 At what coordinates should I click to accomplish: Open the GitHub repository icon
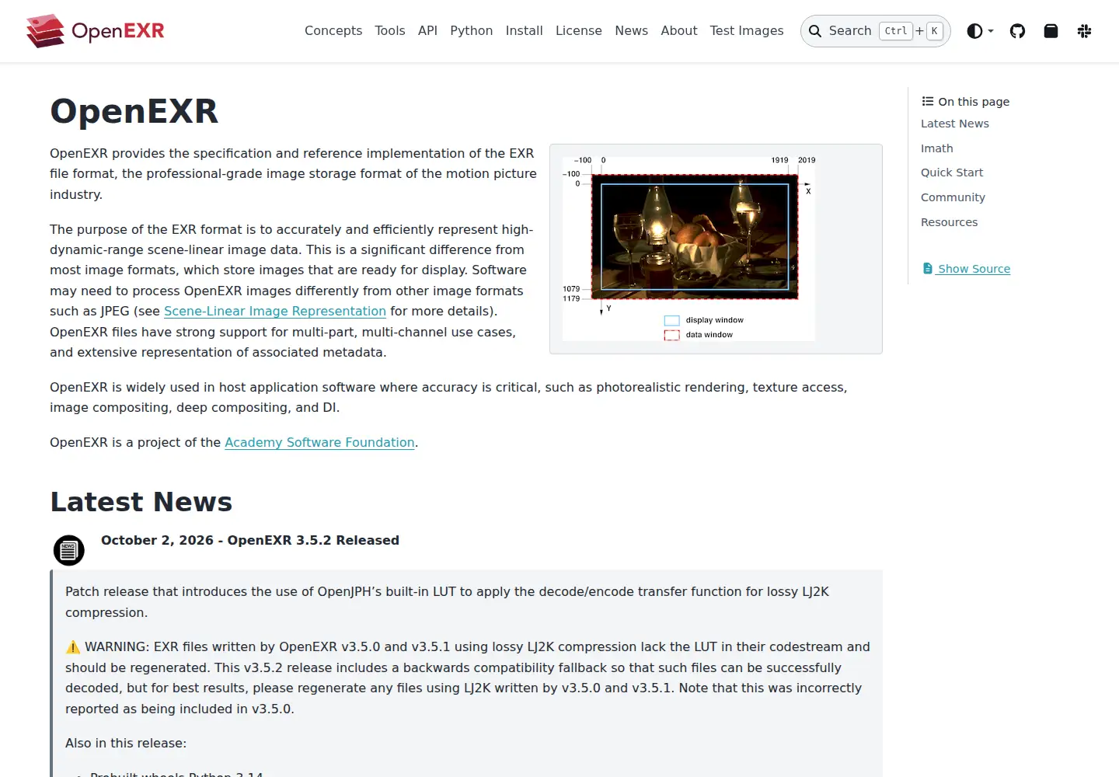1017,31
